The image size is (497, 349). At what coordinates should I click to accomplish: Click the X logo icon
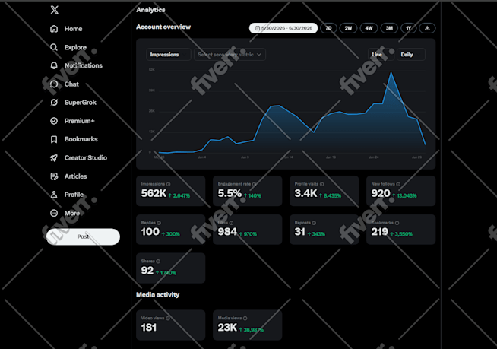pos(54,10)
